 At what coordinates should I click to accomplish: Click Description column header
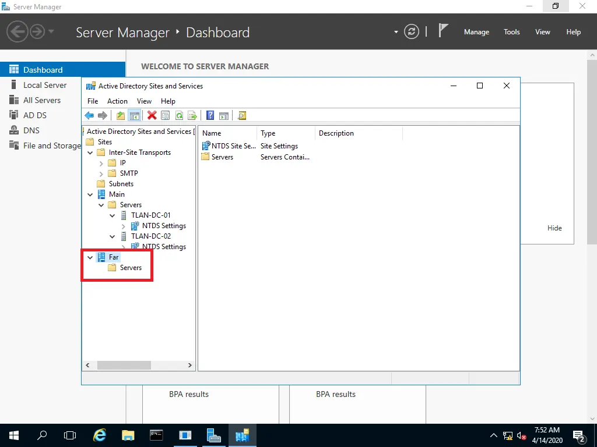click(359, 133)
